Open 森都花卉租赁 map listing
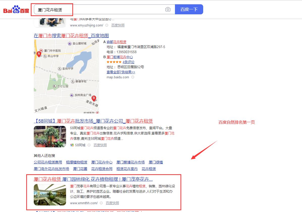302x212 pixels. [116, 42]
